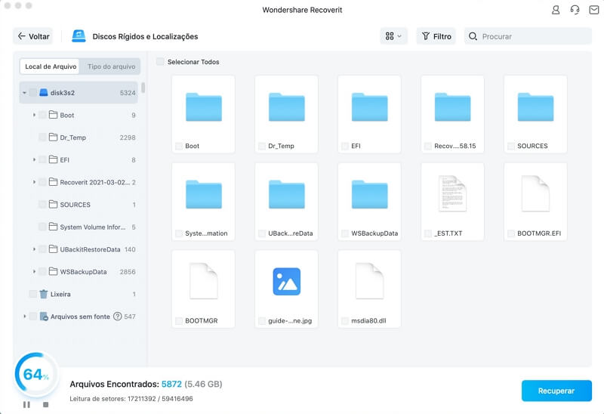Stop the scan
Viewport: 604px width, 414px height.
click(46, 405)
